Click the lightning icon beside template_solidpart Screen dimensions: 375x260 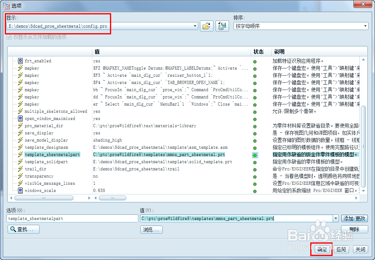click(x=20, y=162)
